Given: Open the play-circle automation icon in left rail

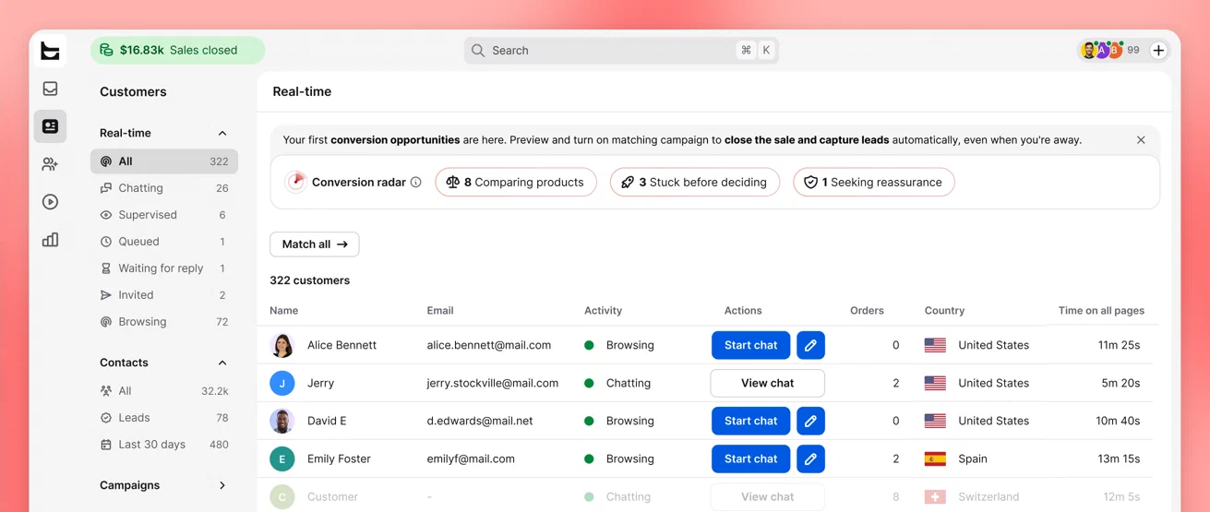Looking at the screenshot, I should click(x=50, y=202).
